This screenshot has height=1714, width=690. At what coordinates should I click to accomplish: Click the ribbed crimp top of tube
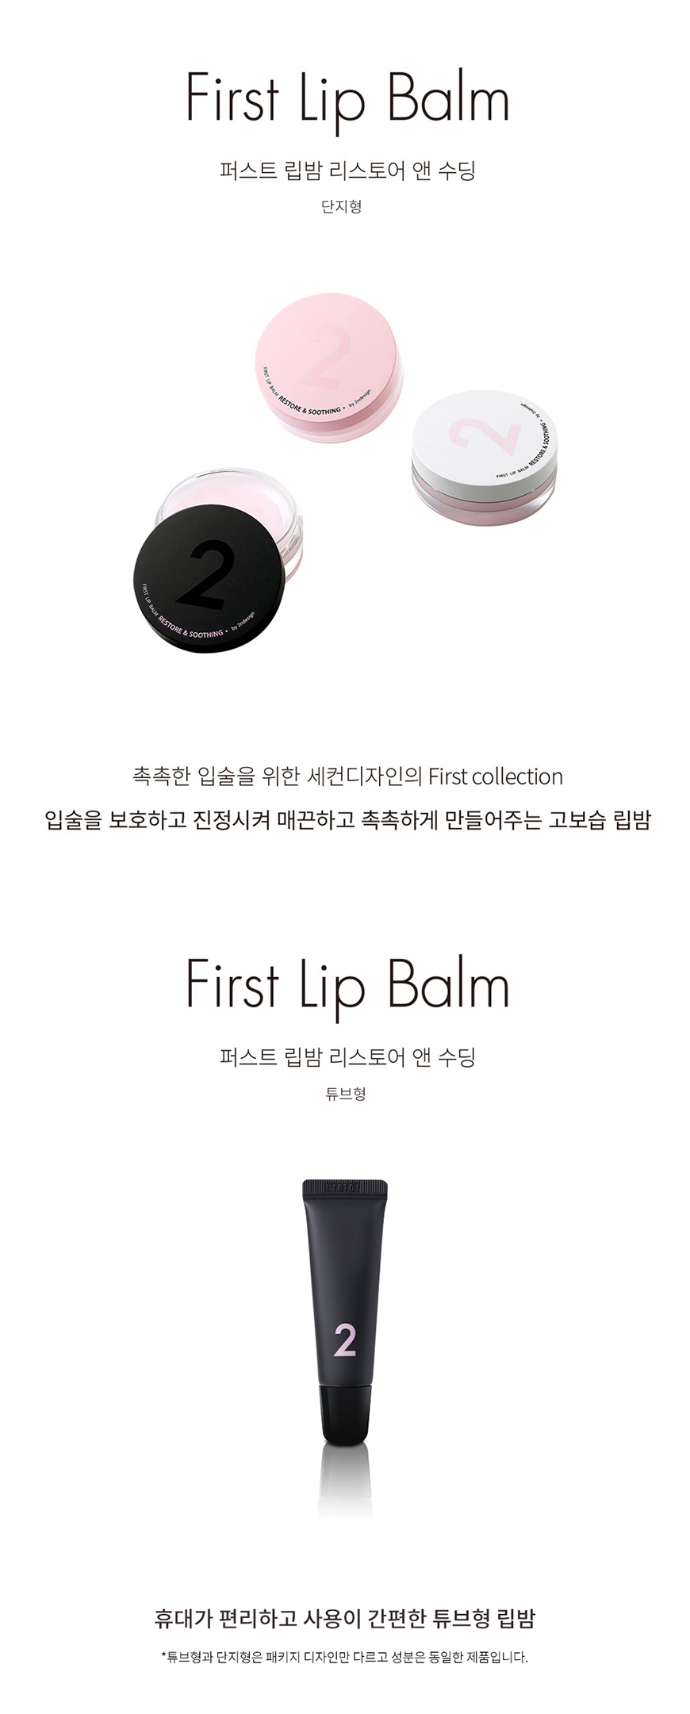345,1187
